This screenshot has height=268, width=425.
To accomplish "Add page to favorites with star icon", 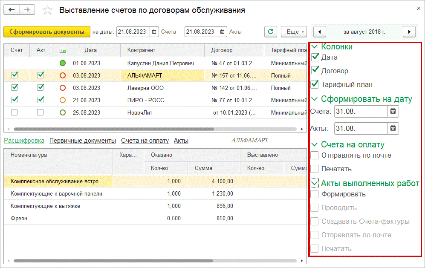I will (x=48, y=10).
